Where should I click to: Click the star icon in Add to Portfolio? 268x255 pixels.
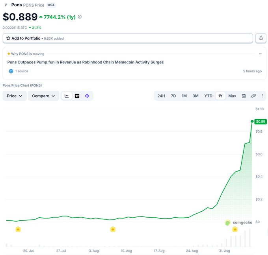click(8, 38)
